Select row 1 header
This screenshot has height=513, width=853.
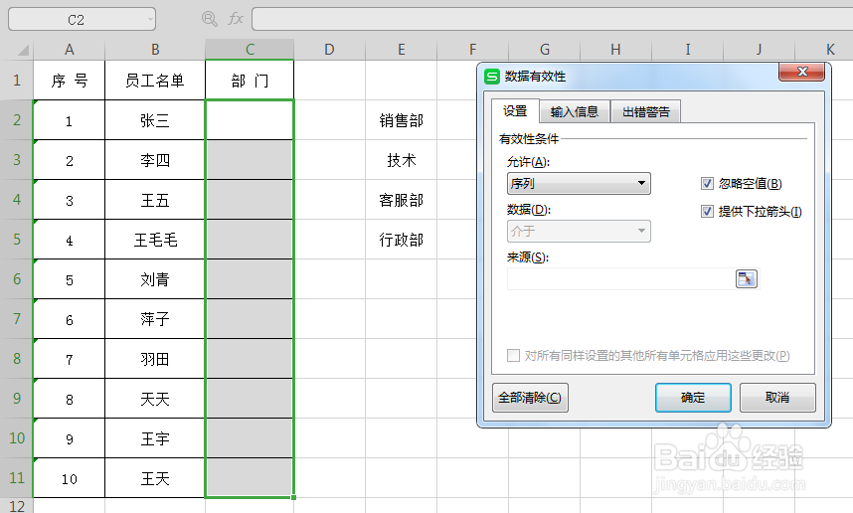[17, 81]
